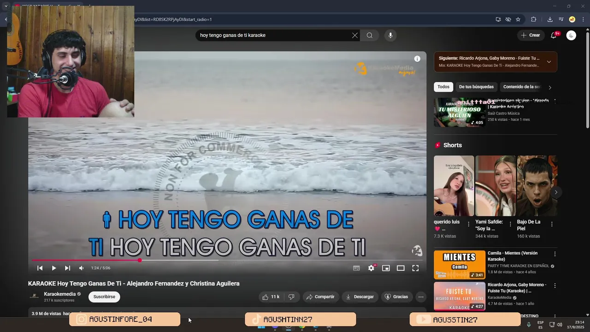Mute the video player volume
Image resolution: width=590 pixels, height=332 pixels.
[81, 268]
